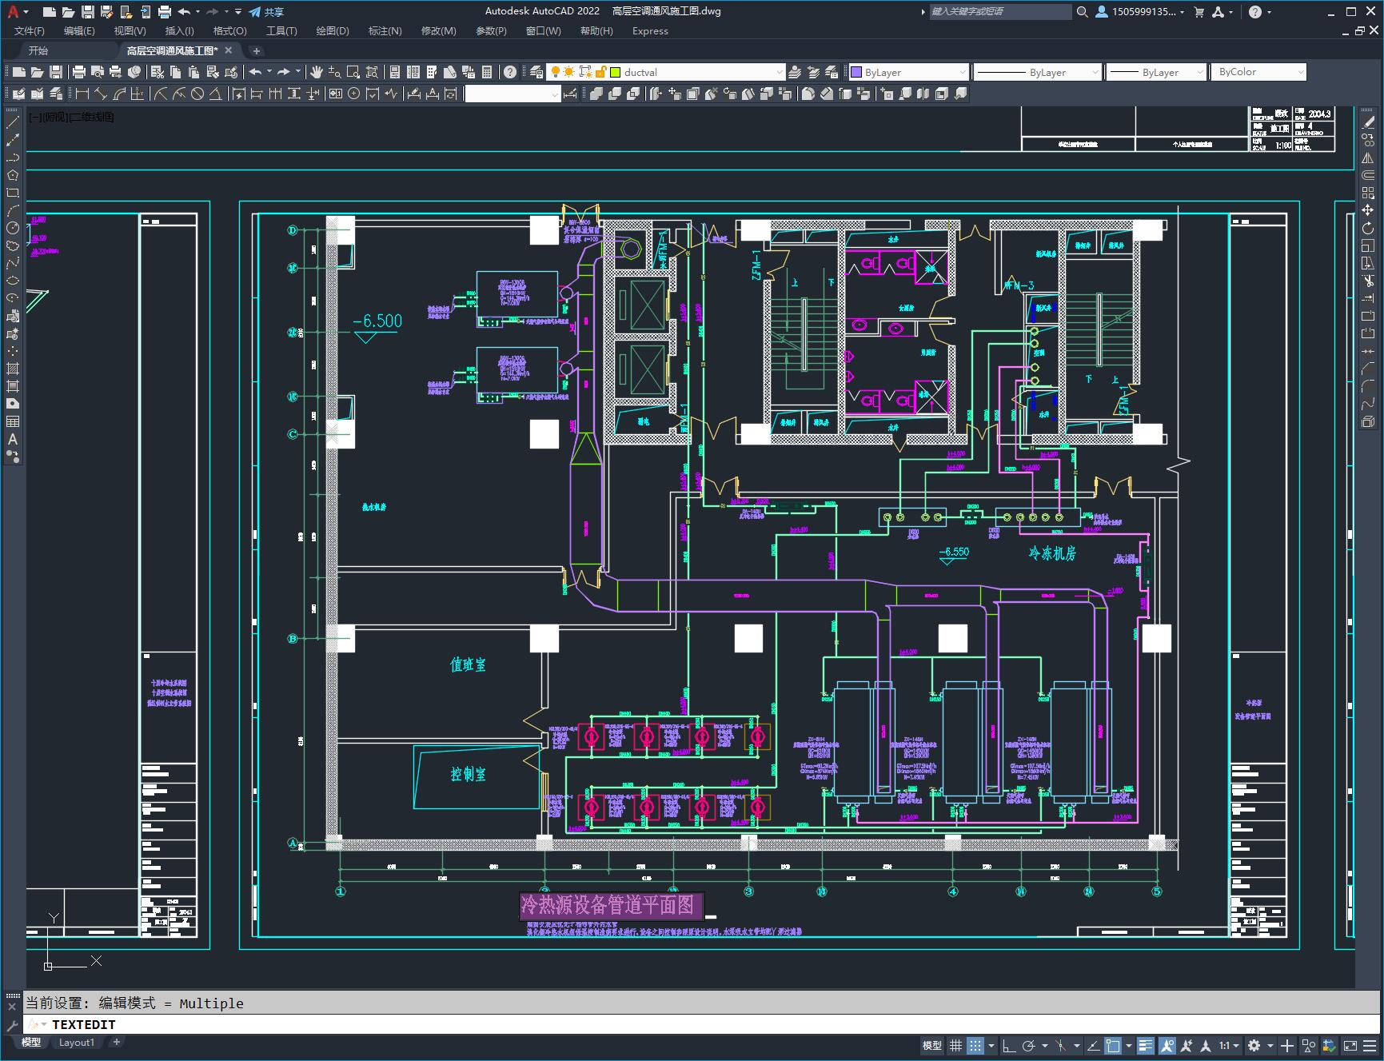
Task: Switch to the Layout1 tab
Action: [x=77, y=1042]
